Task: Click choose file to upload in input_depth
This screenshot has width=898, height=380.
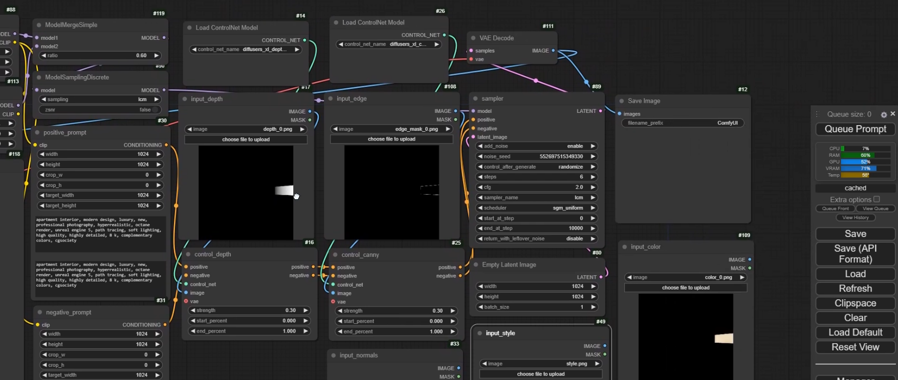Action: (x=246, y=139)
